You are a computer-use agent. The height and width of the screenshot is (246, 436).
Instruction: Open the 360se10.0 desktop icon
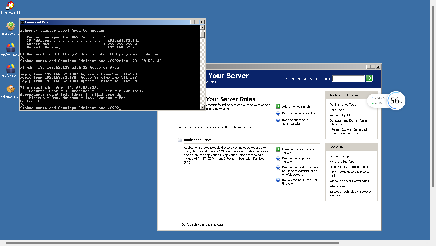10,28
